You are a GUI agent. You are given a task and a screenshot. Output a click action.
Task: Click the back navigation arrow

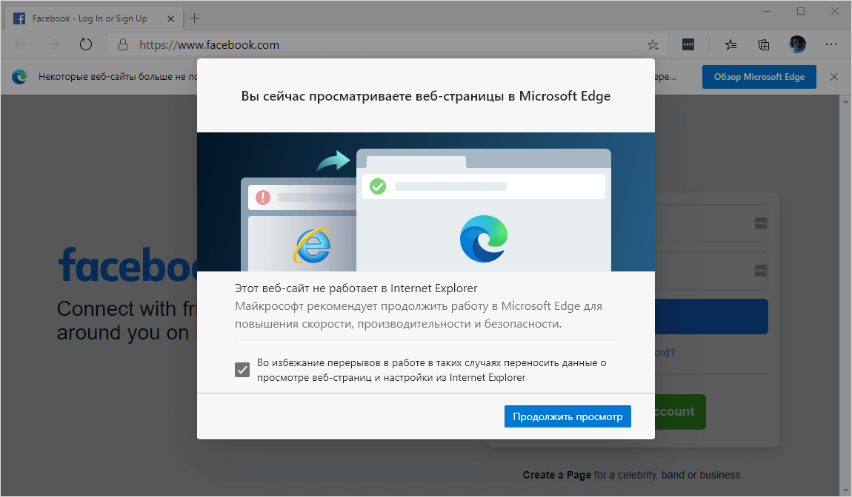tap(22, 44)
